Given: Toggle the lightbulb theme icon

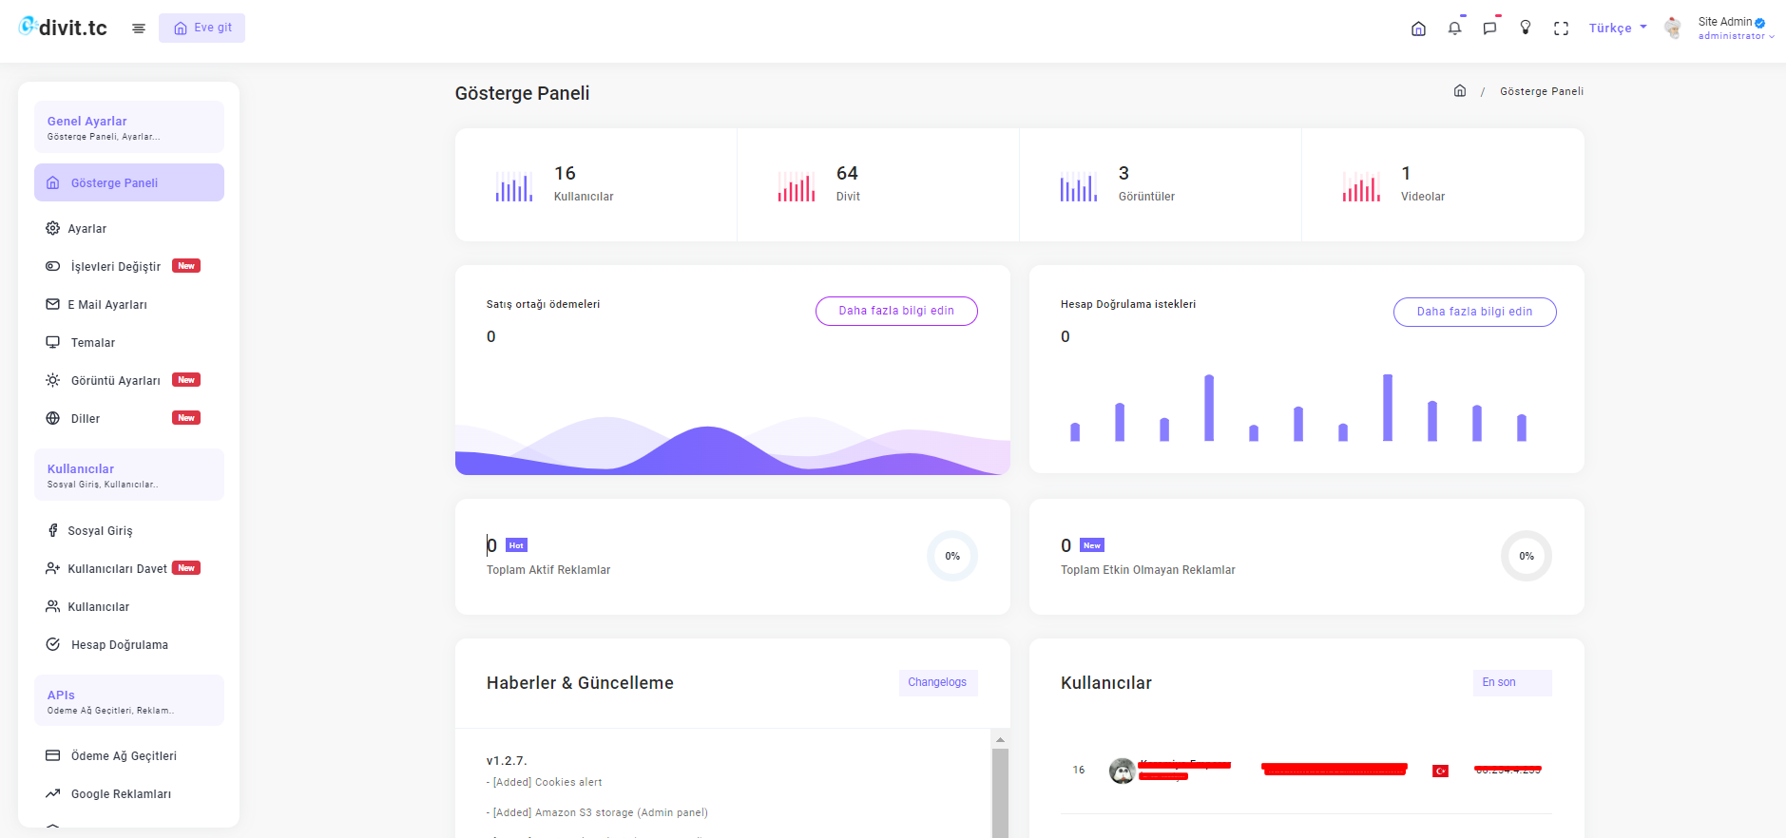Looking at the screenshot, I should 1526,28.
